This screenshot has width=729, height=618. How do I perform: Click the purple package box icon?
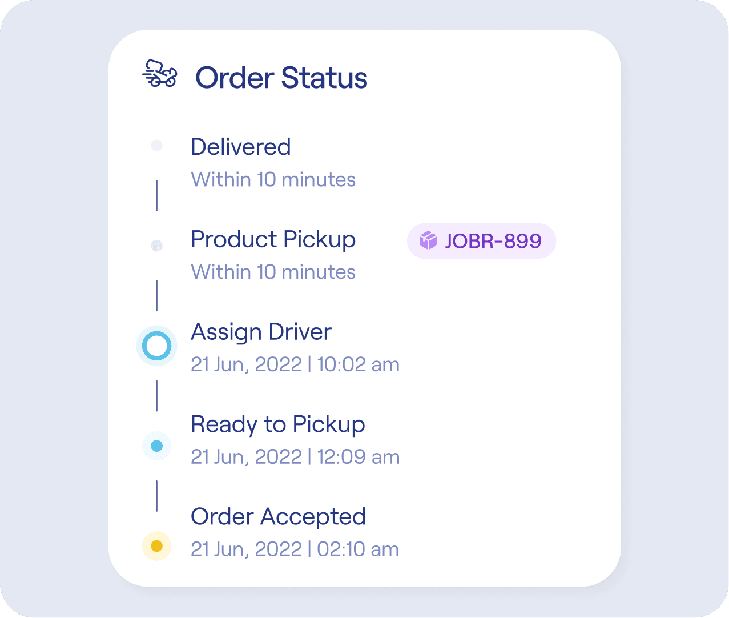[428, 241]
